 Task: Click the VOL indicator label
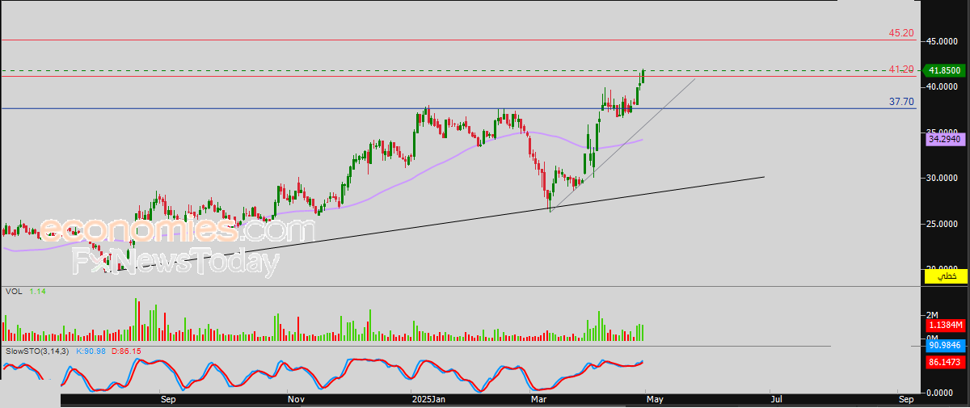pos(14,291)
